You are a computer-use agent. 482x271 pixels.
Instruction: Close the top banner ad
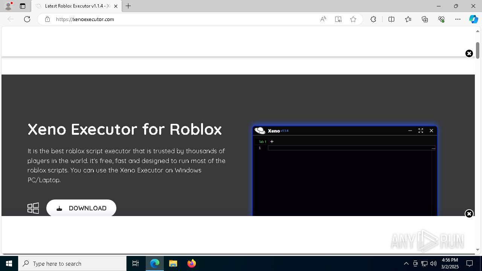tap(469, 53)
